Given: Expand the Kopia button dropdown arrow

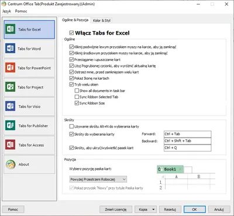Looking at the screenshot, I should pos(153,210).
